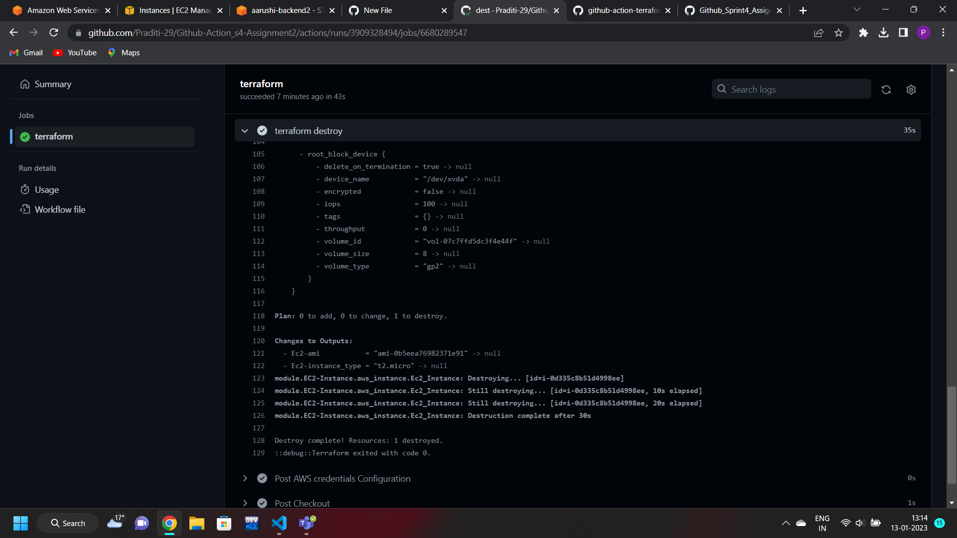This screenshot has height=538, width=957.
Task: Refresh the job logs
Action: [x=886, y=90]
